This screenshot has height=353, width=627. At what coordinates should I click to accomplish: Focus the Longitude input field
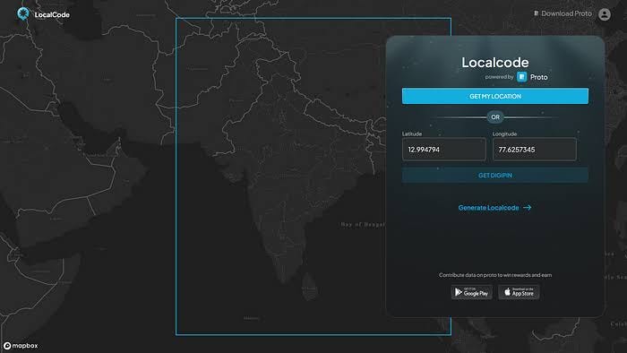535,150
